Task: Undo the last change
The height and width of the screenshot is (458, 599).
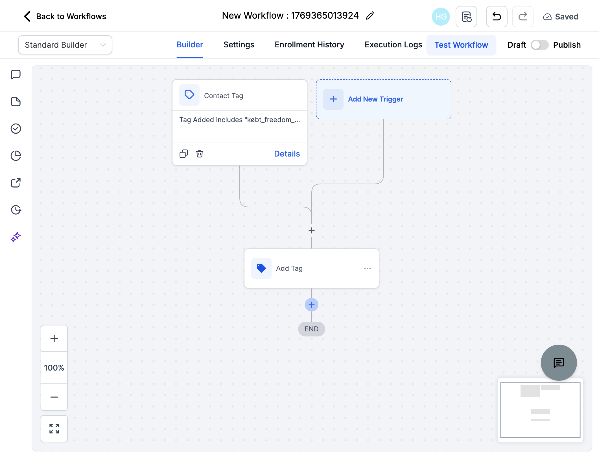Action: point(497,17)
